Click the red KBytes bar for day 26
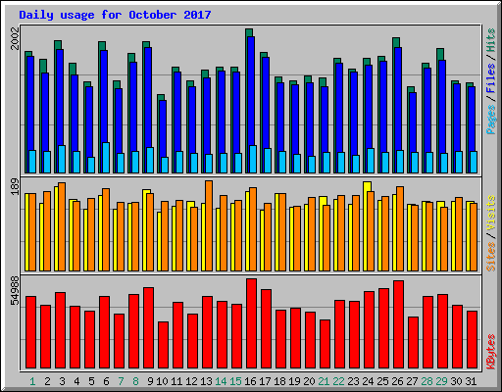Image resolution: width=502 pixels, height=392 pixels. [399, 324]
